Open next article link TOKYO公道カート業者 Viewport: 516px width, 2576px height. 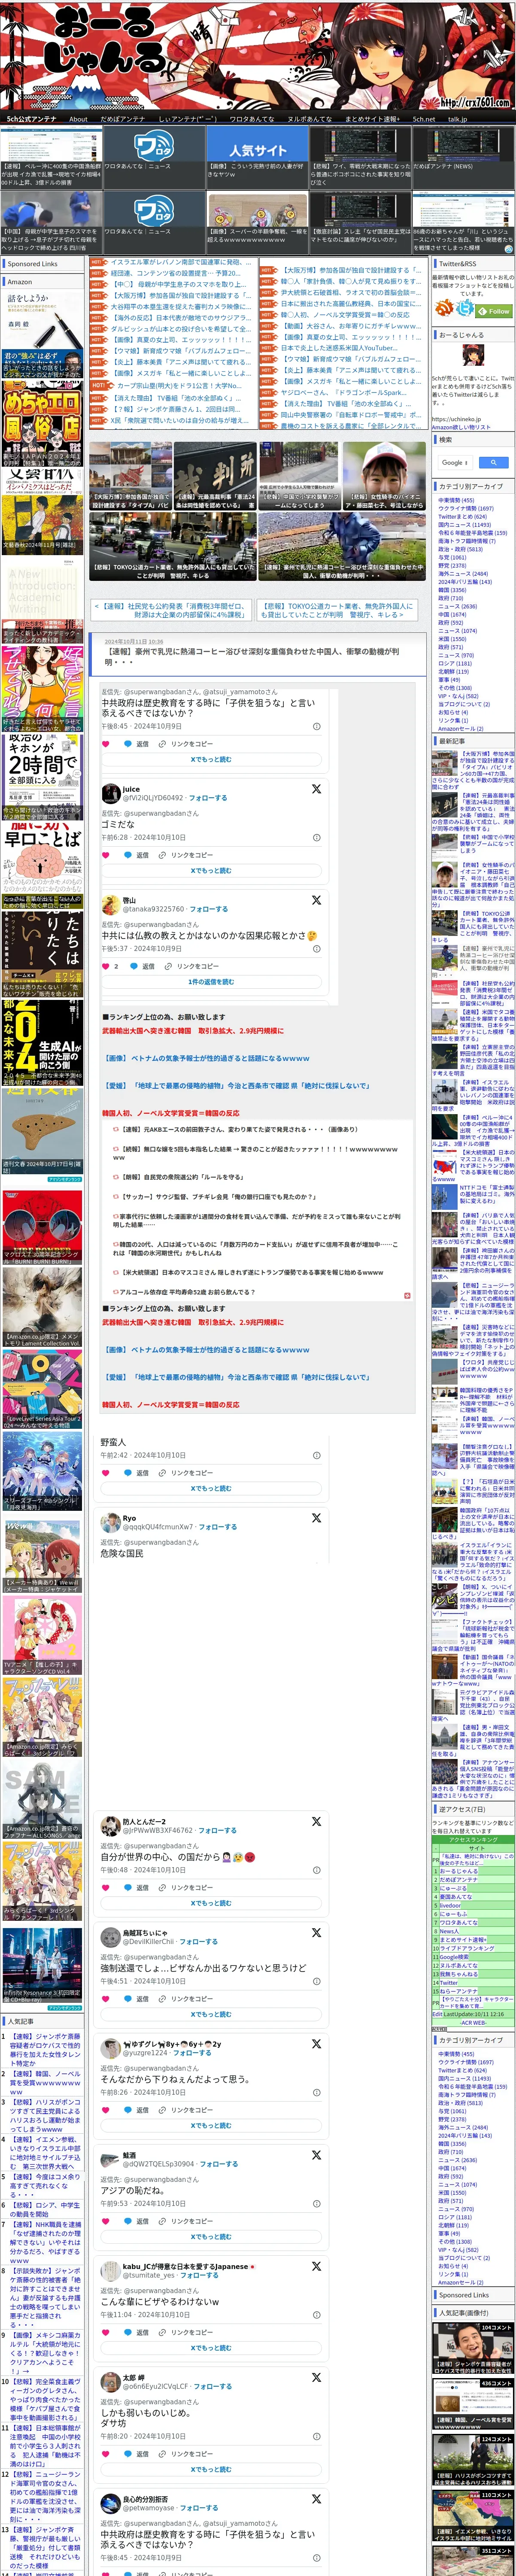[336, 610]
